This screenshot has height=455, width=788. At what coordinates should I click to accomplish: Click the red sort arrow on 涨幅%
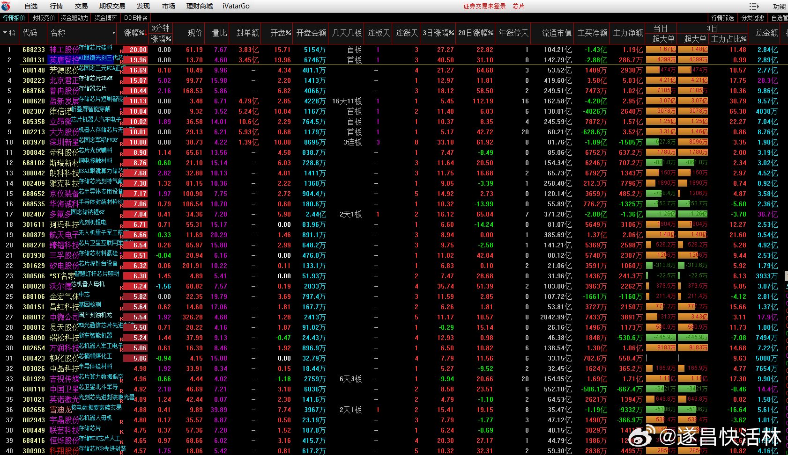(x=147, y=34)
